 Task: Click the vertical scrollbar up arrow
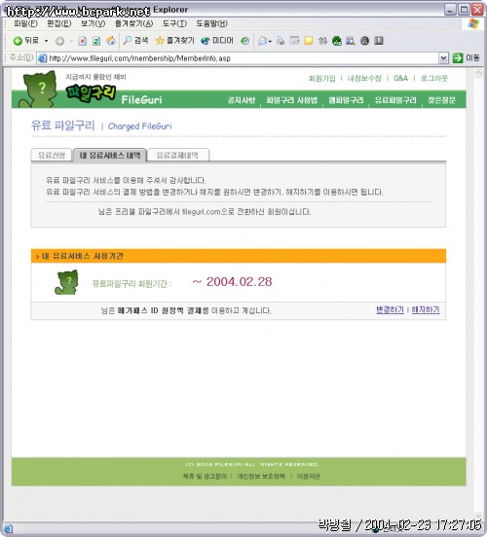click(x=479, y=73)
